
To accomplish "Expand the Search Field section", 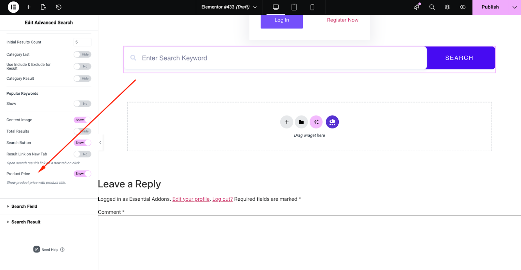I will point(24,206).
